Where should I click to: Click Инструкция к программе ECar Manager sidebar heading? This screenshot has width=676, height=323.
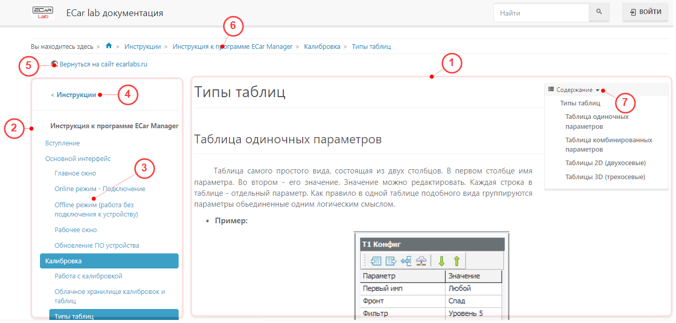[114, 126]
